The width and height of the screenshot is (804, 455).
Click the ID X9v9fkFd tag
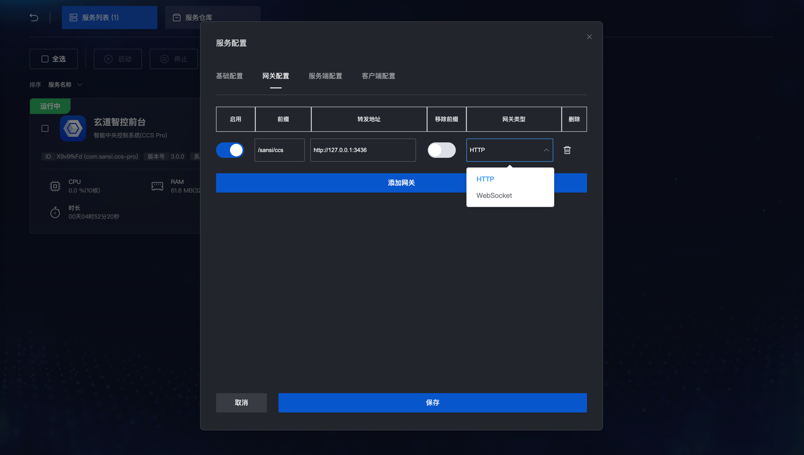[91, 156]
